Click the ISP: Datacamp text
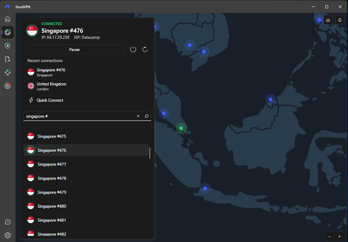Screen dimensions: 348x242 [87, 37]
